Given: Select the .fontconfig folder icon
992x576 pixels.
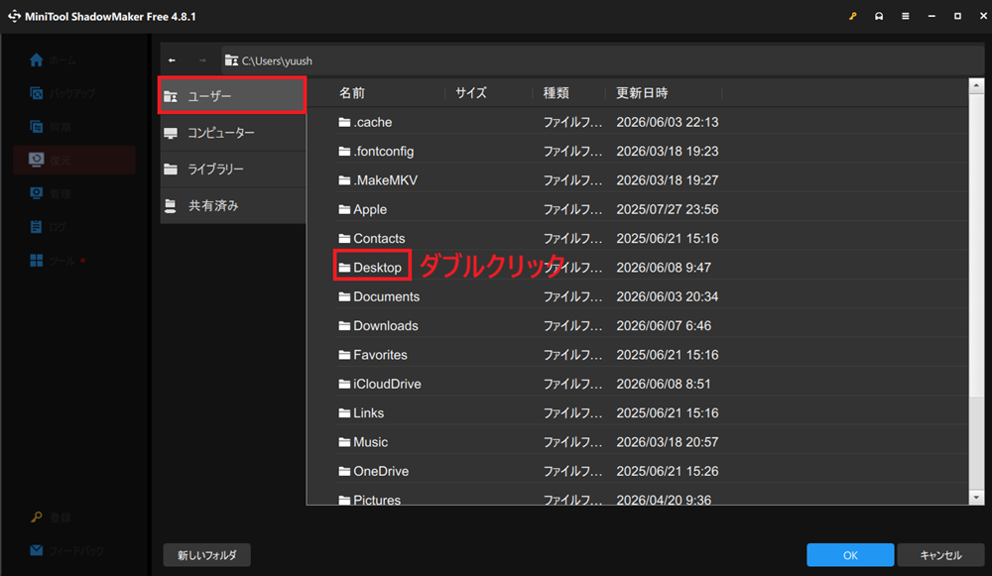Looking at the screenshot, I should click(345, 151).
